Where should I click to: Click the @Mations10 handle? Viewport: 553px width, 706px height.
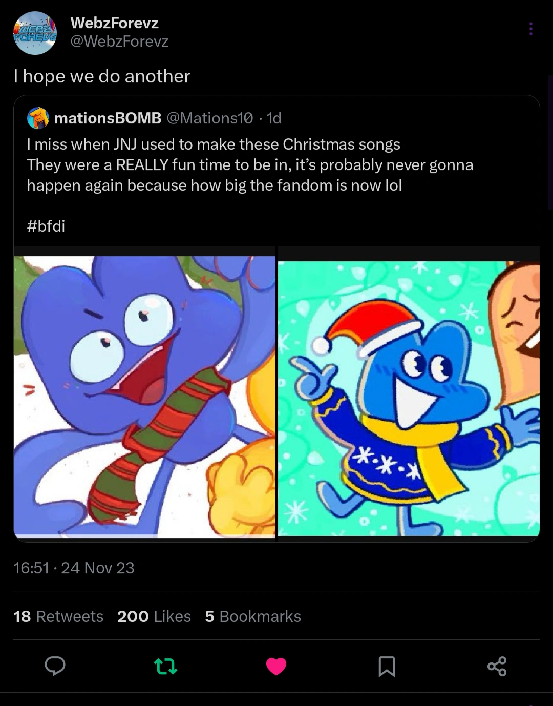[209, 118]
